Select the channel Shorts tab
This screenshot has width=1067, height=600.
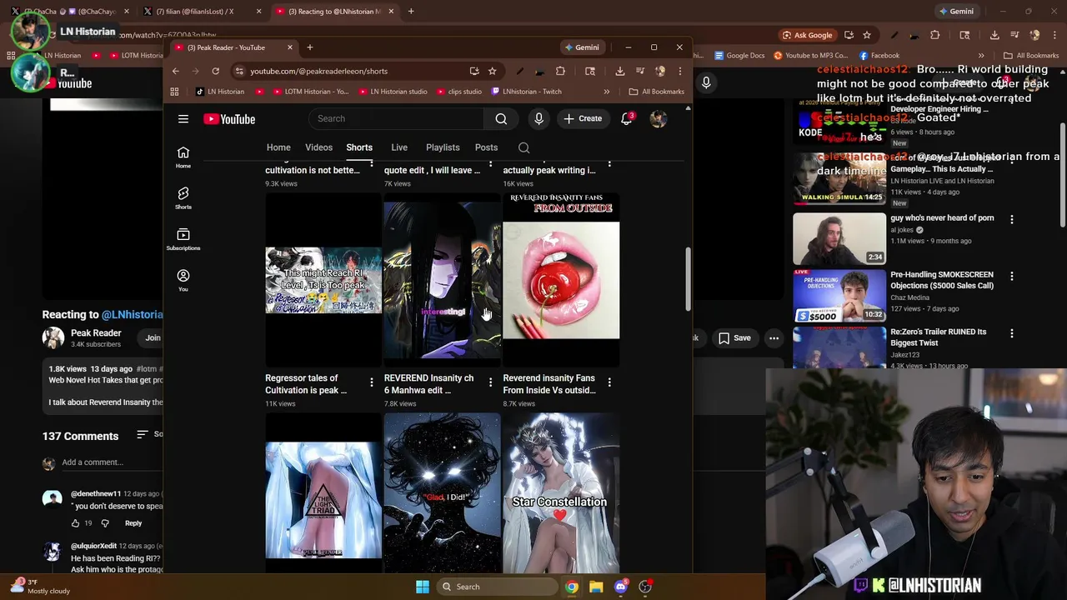coord(359,147)
